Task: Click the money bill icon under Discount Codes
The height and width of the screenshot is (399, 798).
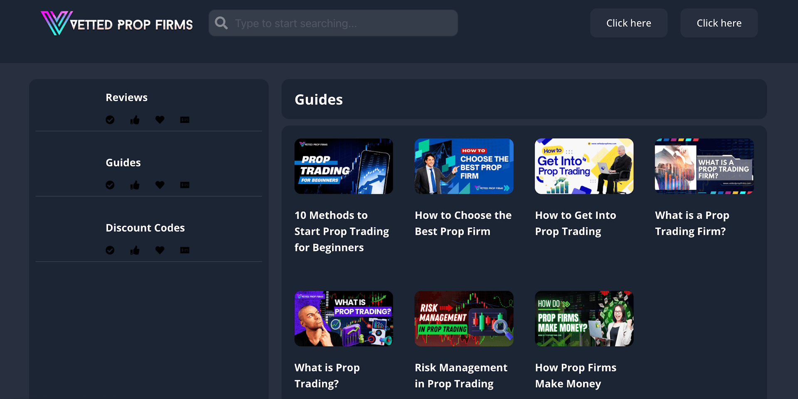Action: (x=185, y=250)
